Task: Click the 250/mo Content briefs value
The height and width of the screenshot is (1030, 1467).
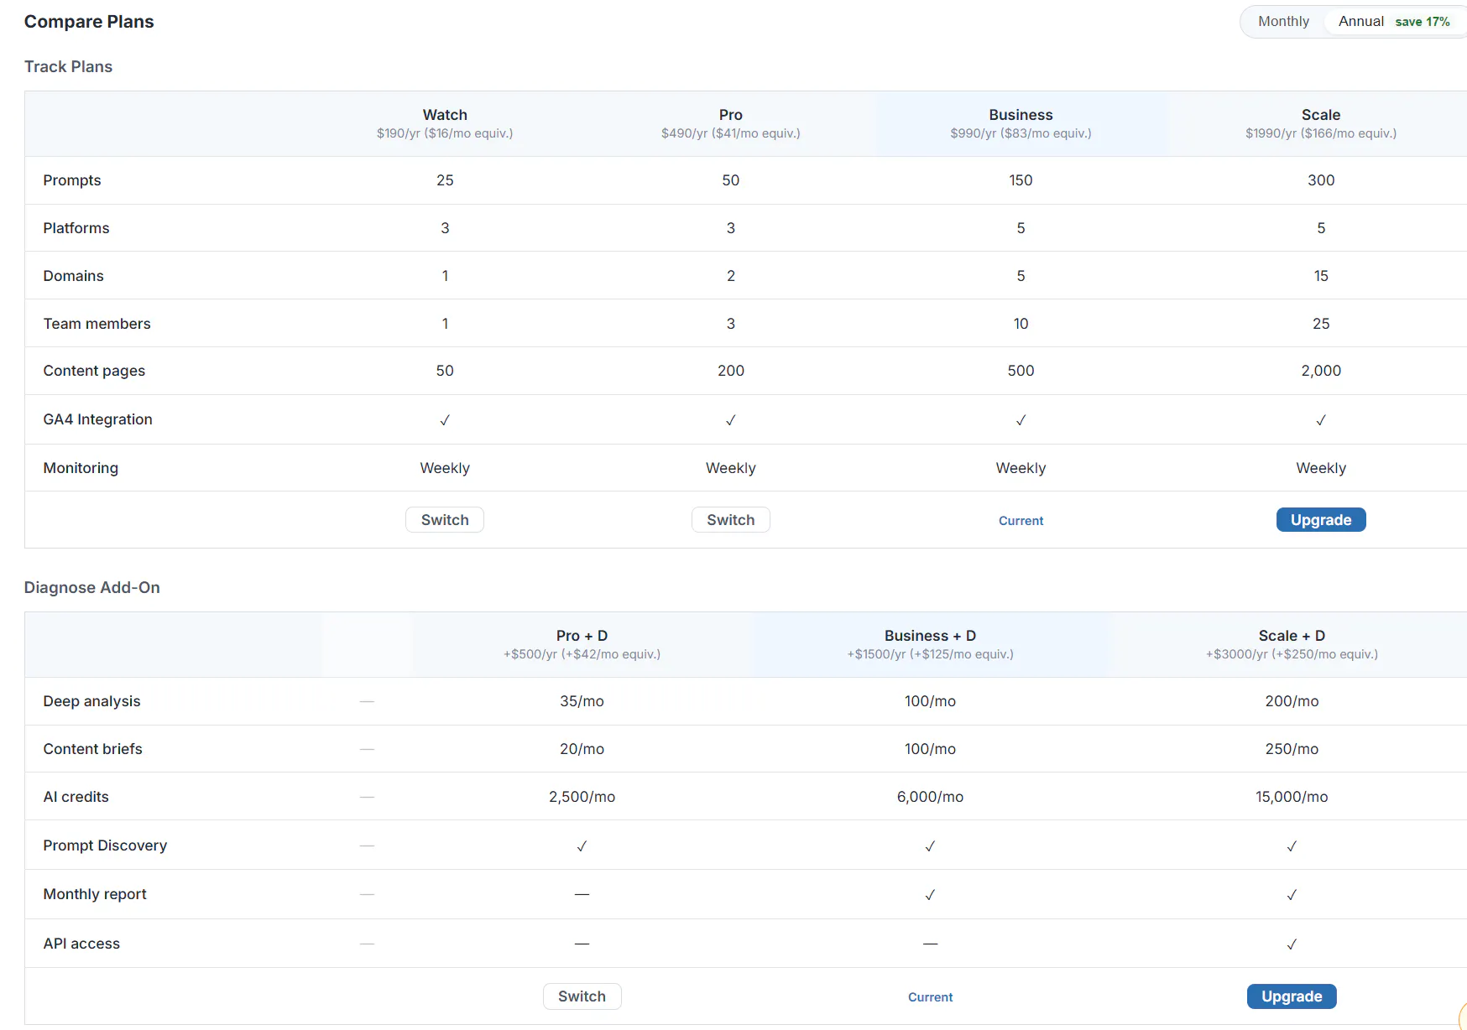Action: pyautogui.click(x=1292, y=749)
